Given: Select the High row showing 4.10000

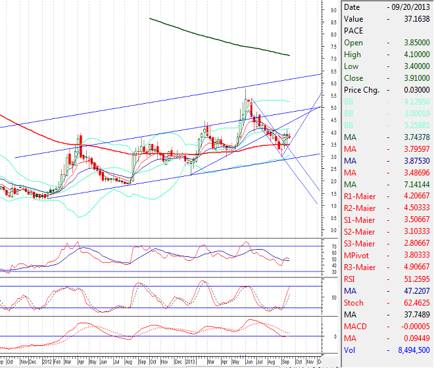Looking at the screenshot, I should click(387, 55).
